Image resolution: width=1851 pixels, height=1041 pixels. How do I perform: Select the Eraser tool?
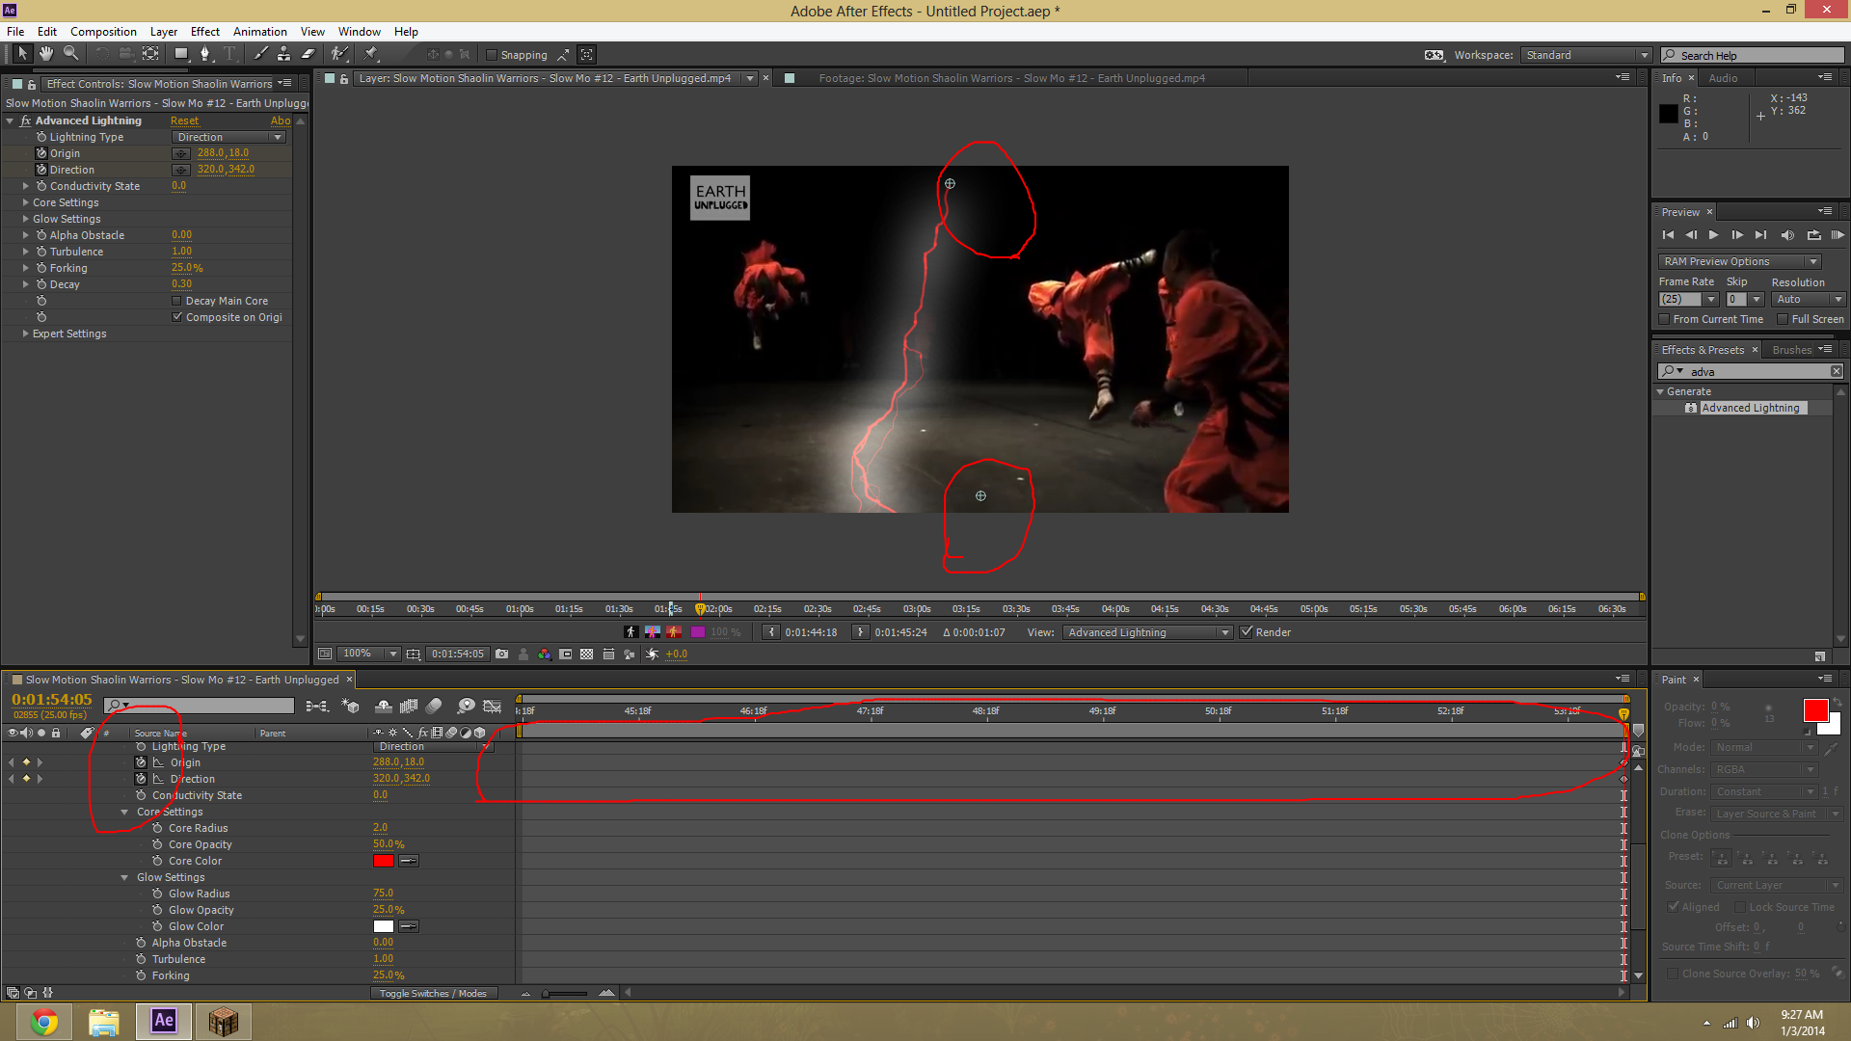click(x=308, y=54)
